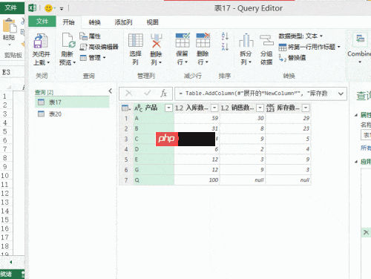Click the ABC123 type icon of 库存数 column
371x279 pixels.
click(270, 108)
